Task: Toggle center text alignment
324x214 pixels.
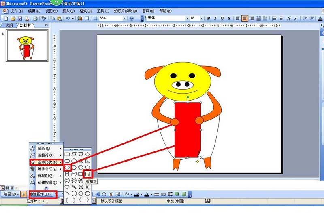Action: (245, 18)
